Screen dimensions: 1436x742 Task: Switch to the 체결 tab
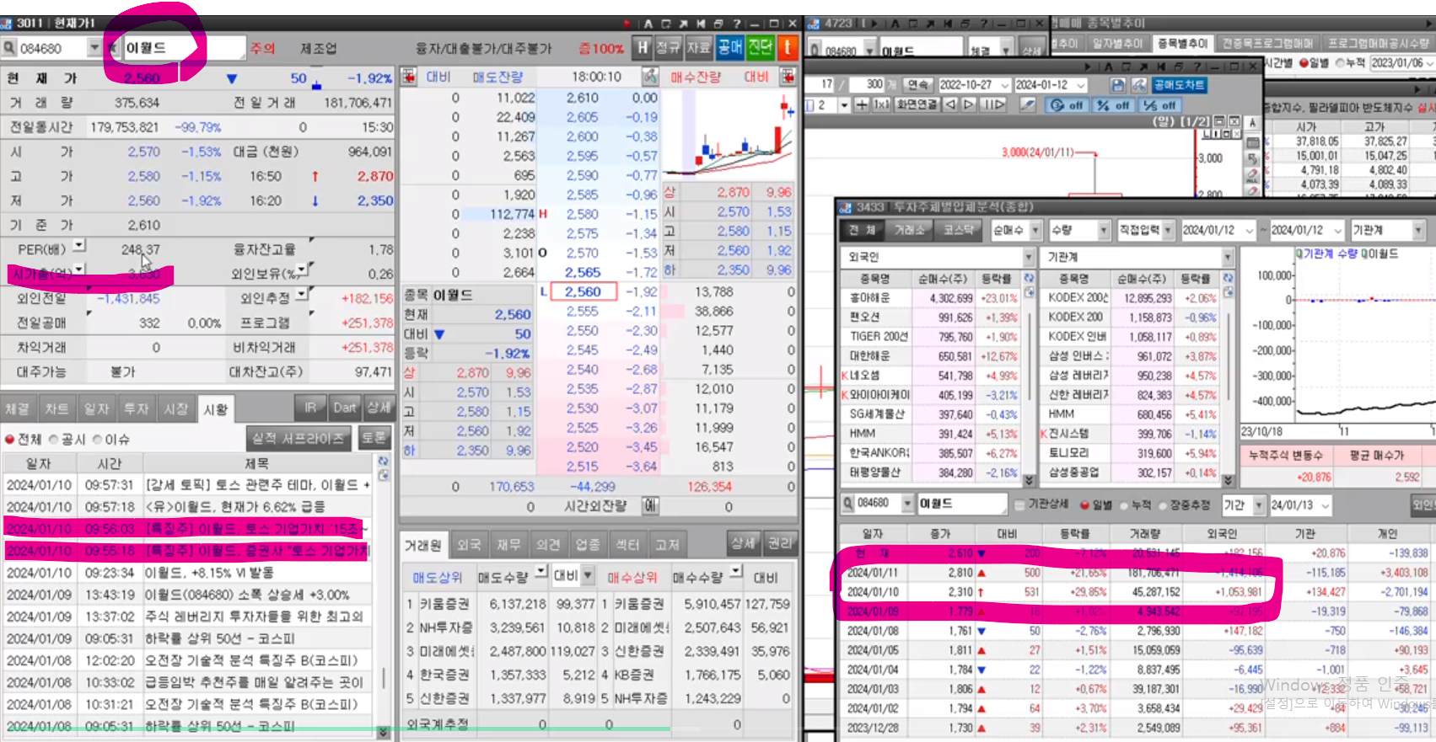pos(17,408)
